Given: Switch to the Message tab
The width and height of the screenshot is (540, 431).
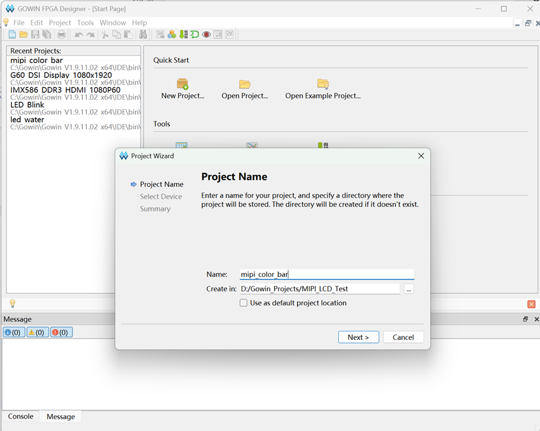Looking at the screenshot, I should 61,417.
